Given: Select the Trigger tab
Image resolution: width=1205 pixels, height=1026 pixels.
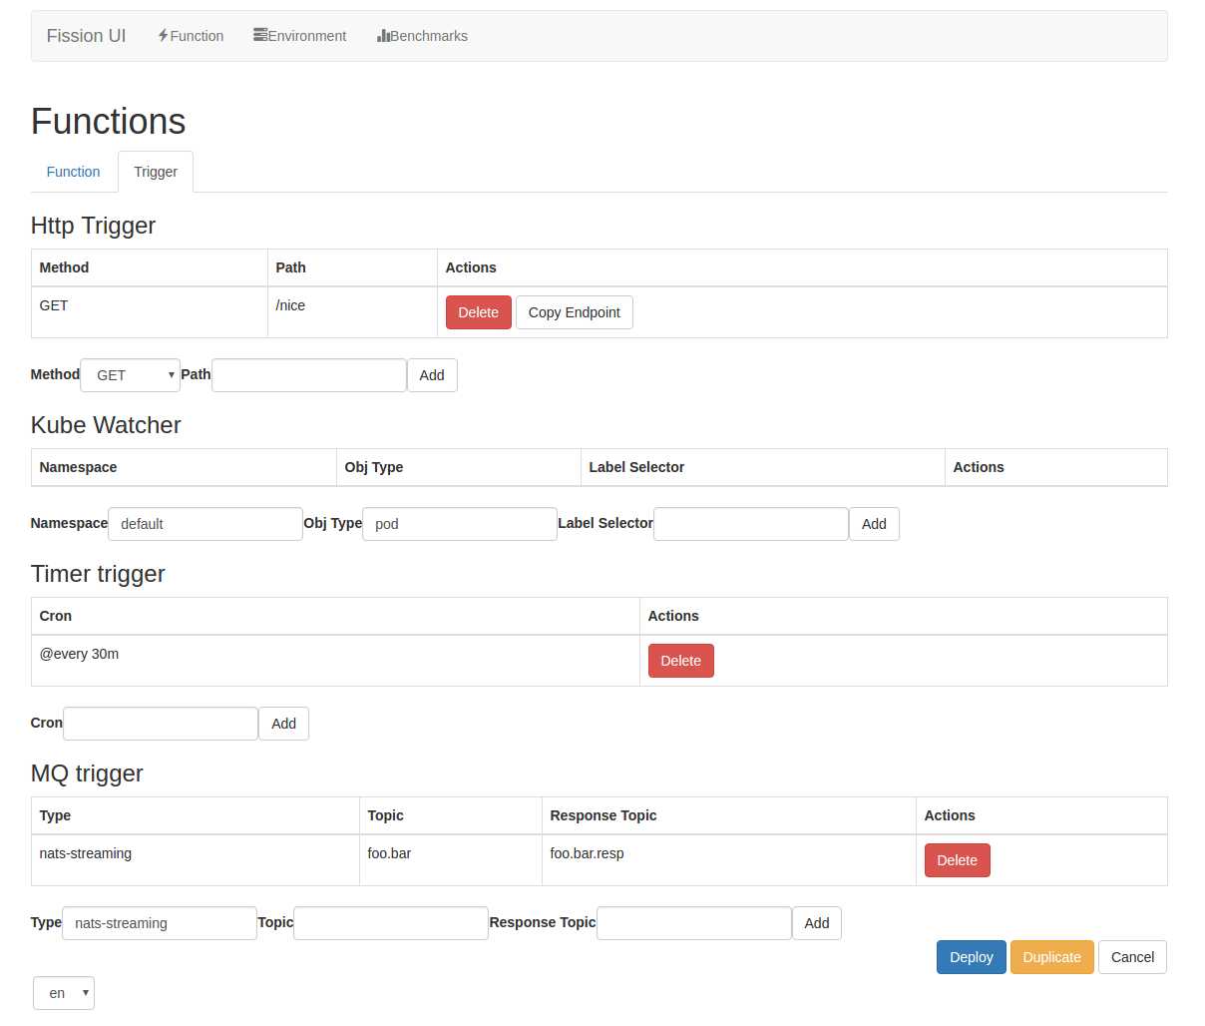Looking at the screenshot, I should [x=156, y=172].
